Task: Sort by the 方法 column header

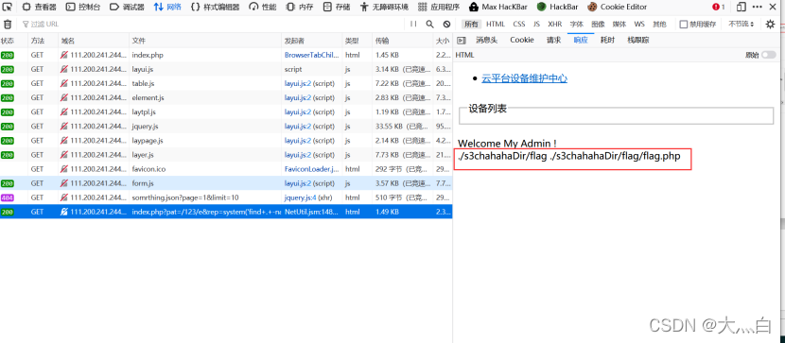Action: (x=44, y=41)
